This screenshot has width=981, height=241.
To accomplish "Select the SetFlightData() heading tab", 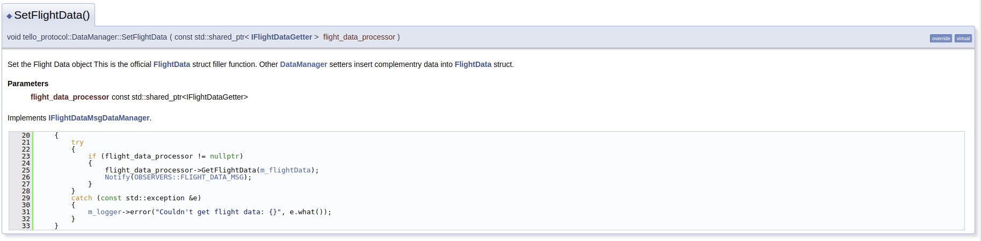I will coord(52,15).
